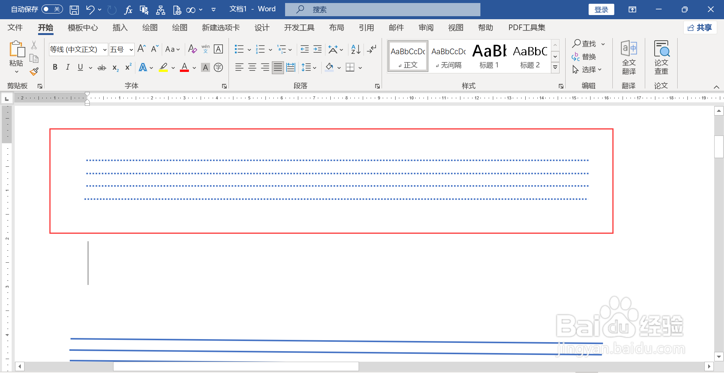Toggle subscript formatting
The image size is (724, 373).
pos(115,67)
